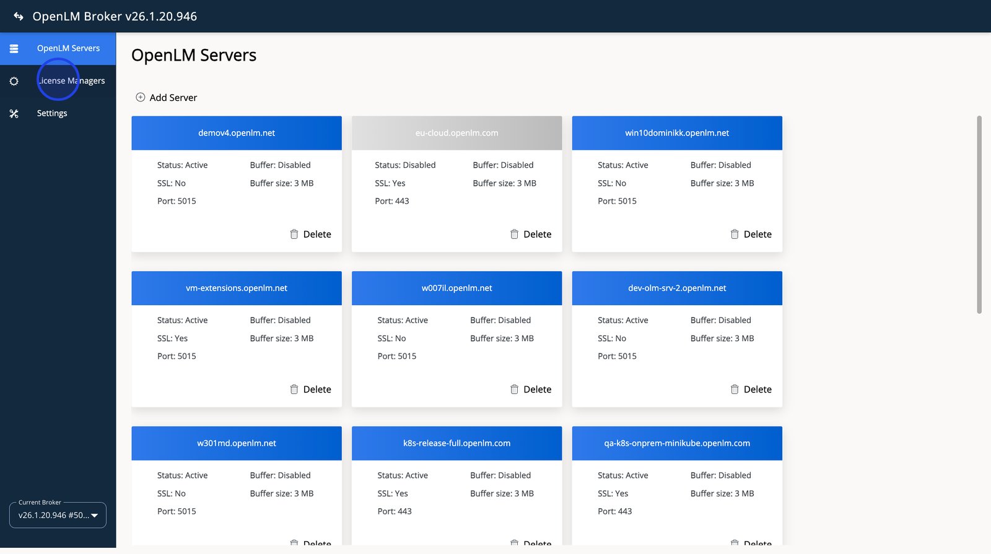Go to the Settings page

click(58, 113)
